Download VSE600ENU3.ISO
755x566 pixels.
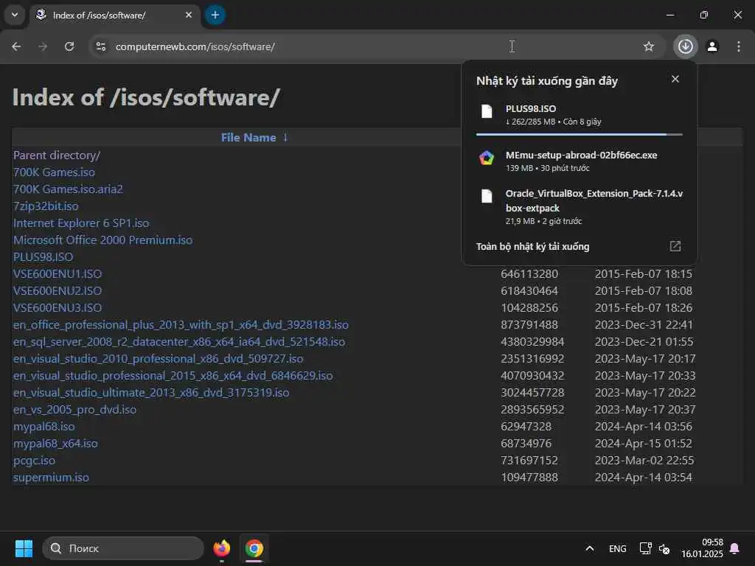coord(58,307)
